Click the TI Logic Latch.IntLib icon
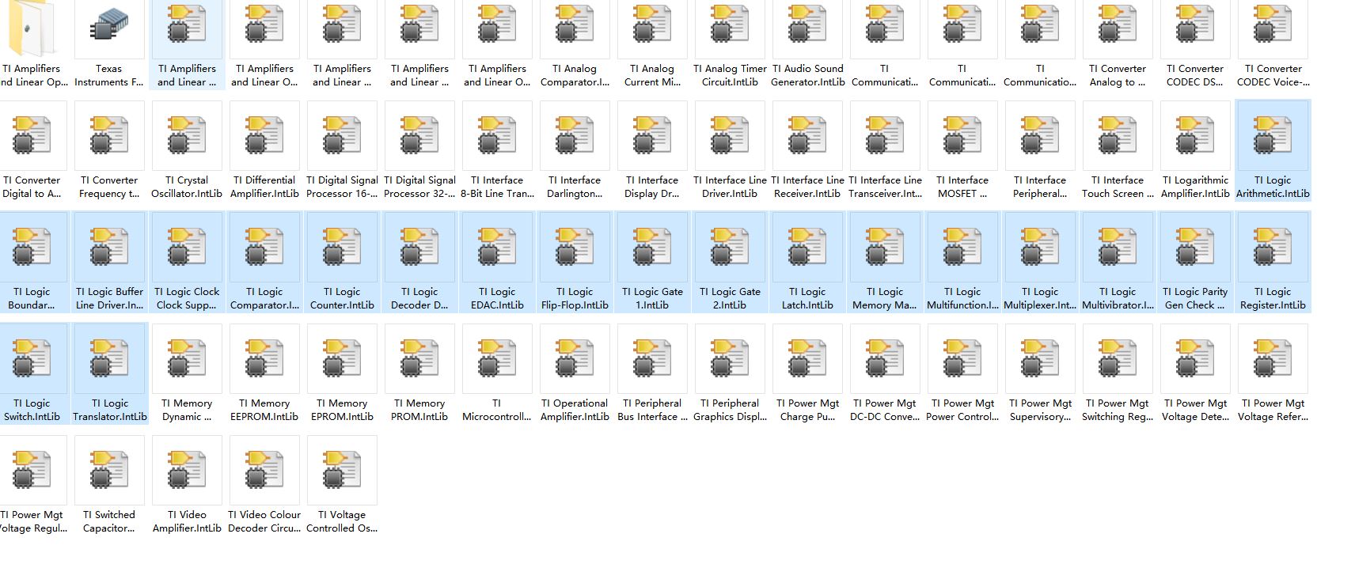This screenshot has height=564, width=1355. [x=807, y=247]
